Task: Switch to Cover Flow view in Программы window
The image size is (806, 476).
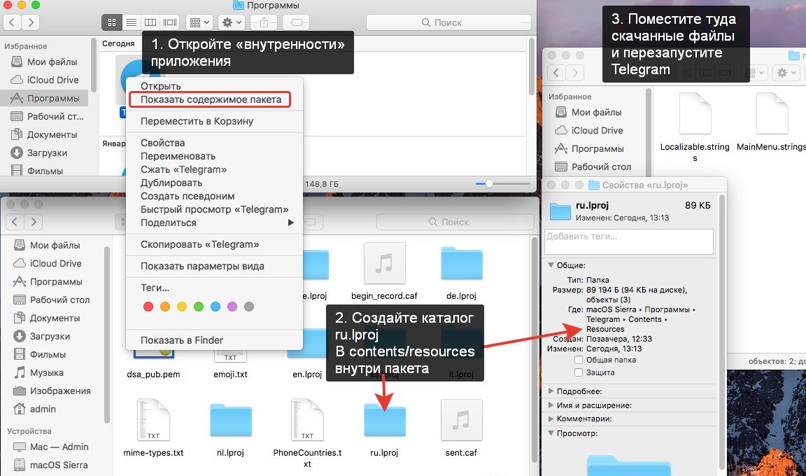Action: [169, 22]
